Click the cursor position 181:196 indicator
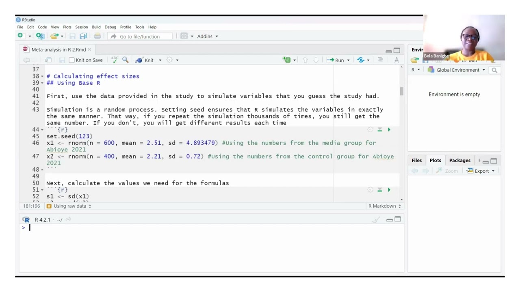The height and width of the screenshot is (292, 520). tap(32, 206)
